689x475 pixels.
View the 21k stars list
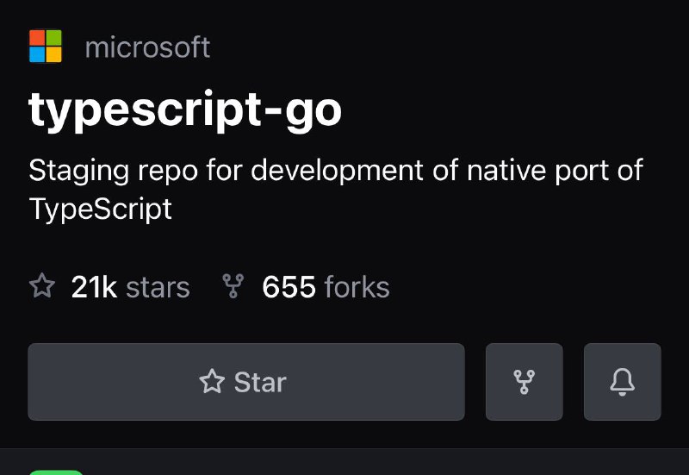click(109, 287)
